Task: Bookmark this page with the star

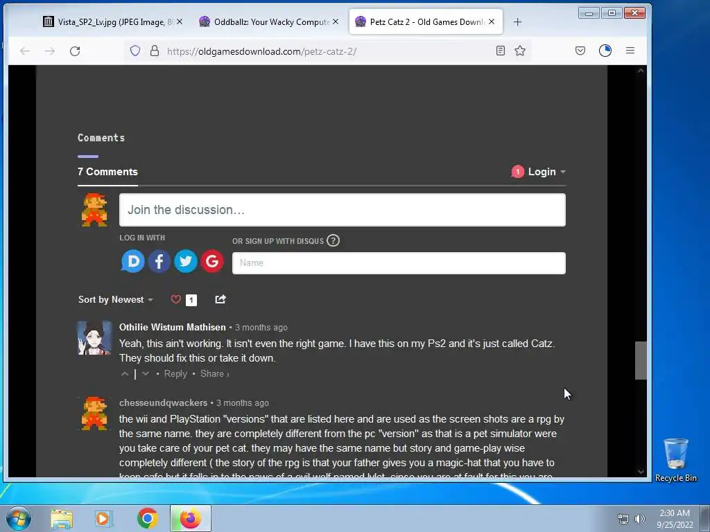Action: click(520, 51)
